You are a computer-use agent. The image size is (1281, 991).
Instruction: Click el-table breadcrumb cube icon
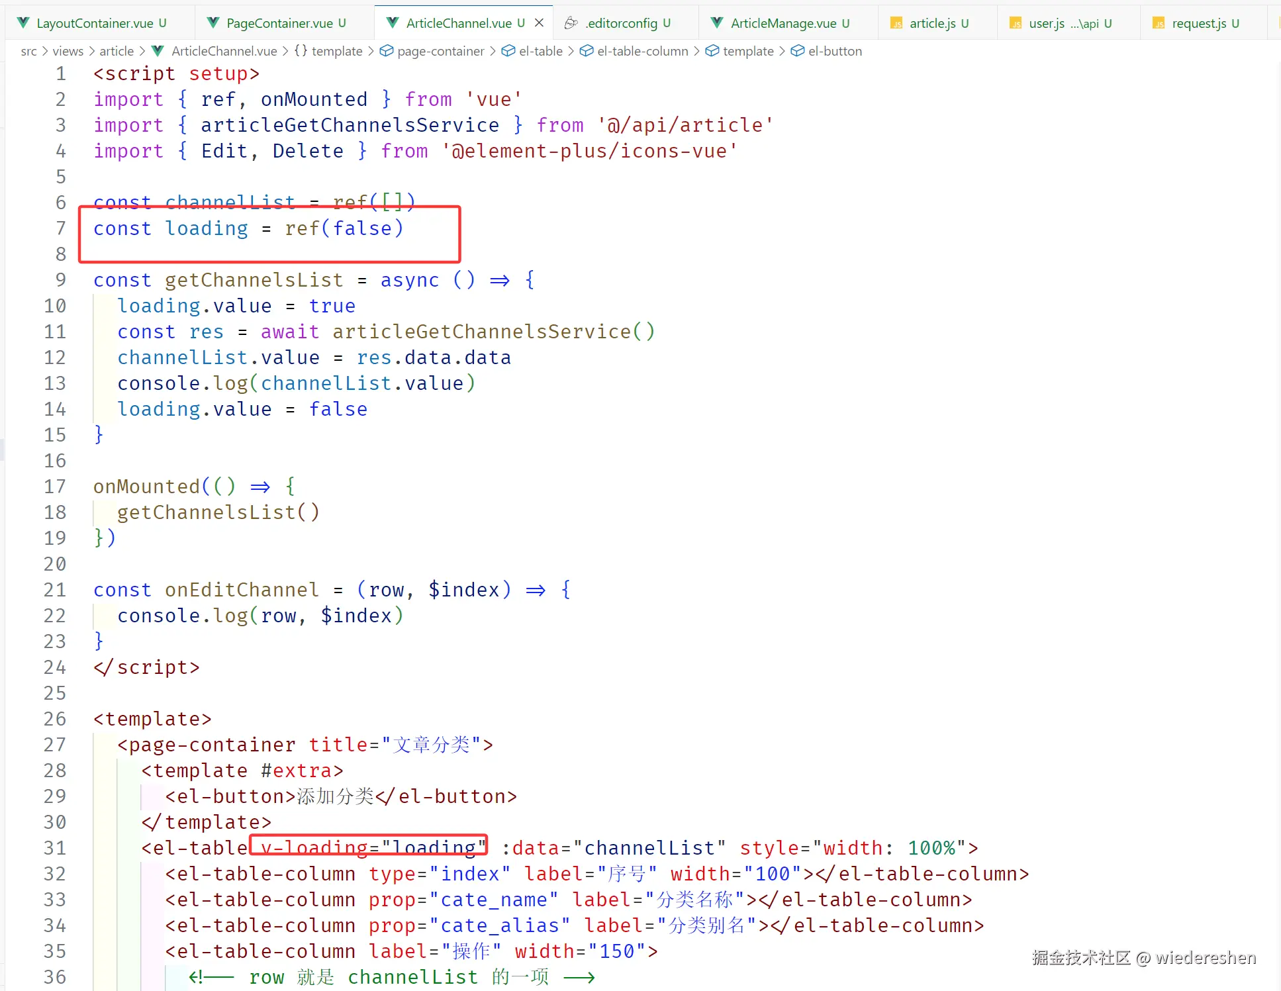pyautogui.click(x=508, y=51)
